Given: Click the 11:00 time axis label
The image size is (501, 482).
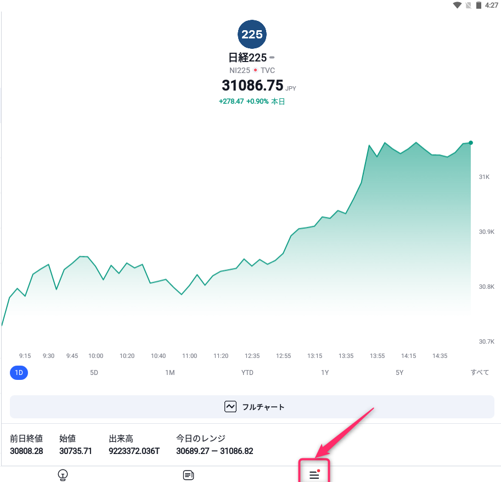Looking at the screenshot, I should point(189,356).
